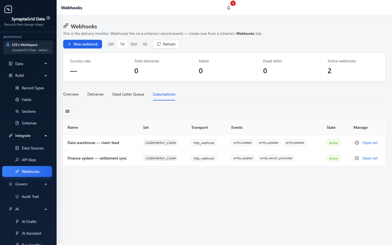Toggle the table view icon above the list
Image resolution: width=392 pixels, height=245 pixels.
(68, 111)
